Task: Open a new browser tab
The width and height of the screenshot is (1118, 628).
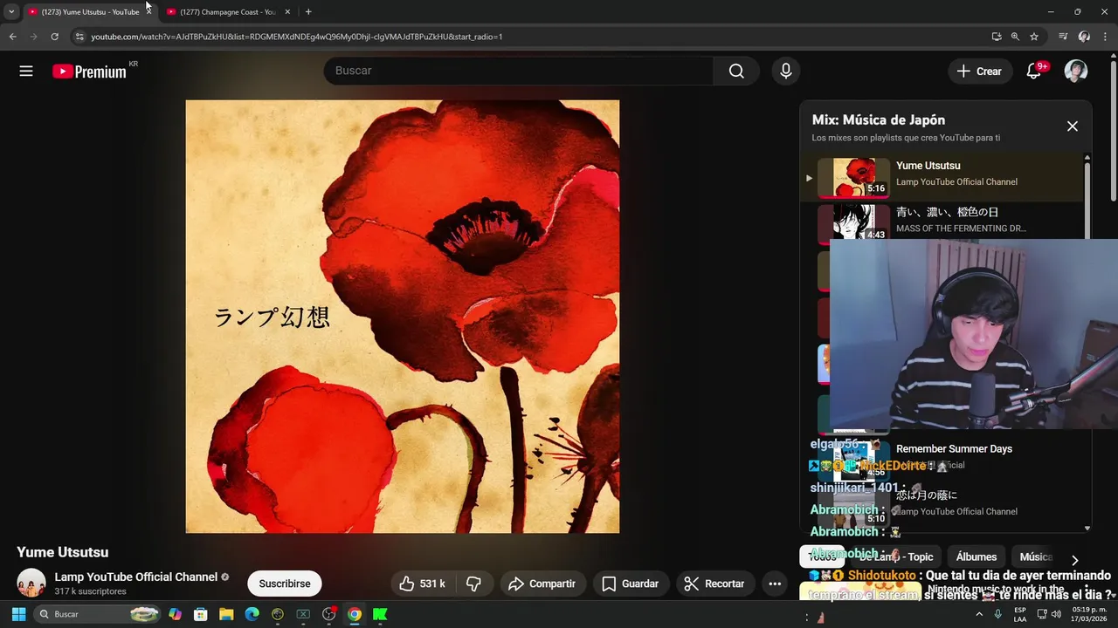Action: pos(308,12)
